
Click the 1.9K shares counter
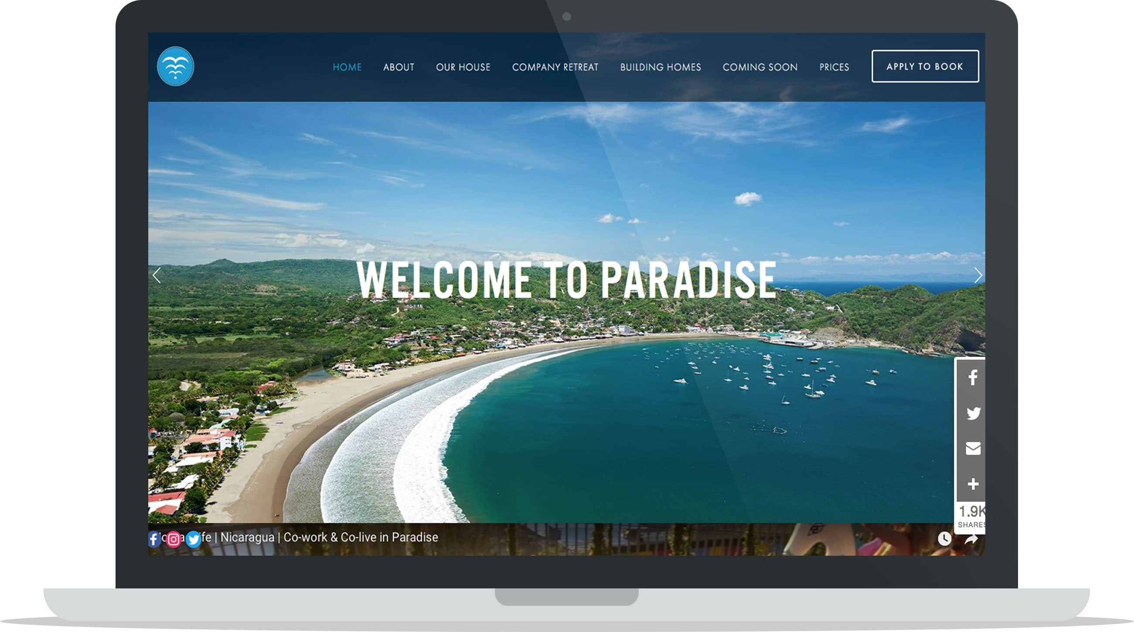[971, 516]
